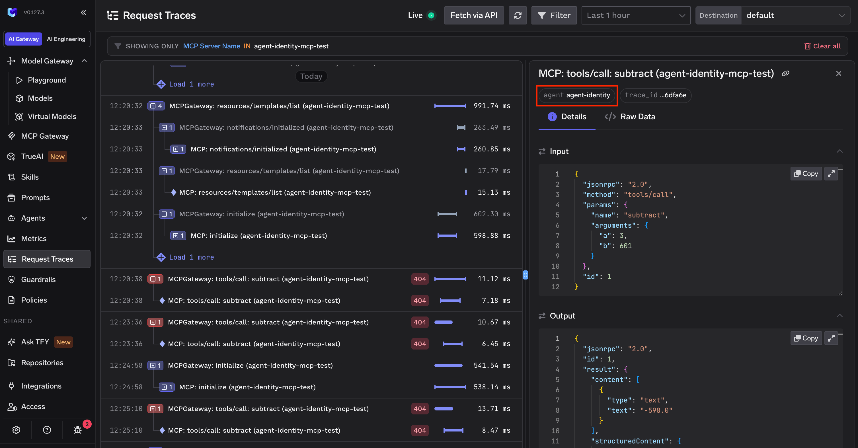Collapse the sidebar with the double chevron

click(x=83, y=12)
